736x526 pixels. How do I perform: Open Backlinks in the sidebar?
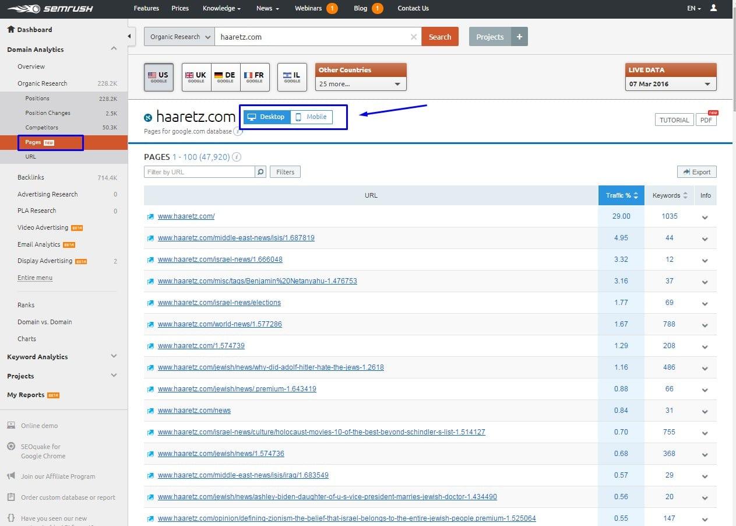[31, 177]
